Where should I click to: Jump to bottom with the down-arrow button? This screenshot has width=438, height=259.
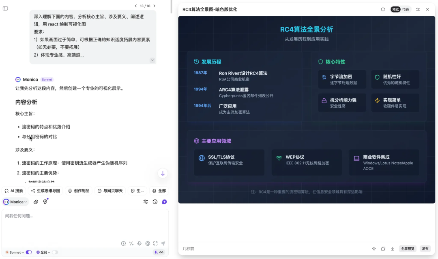(x=163, y=174)
